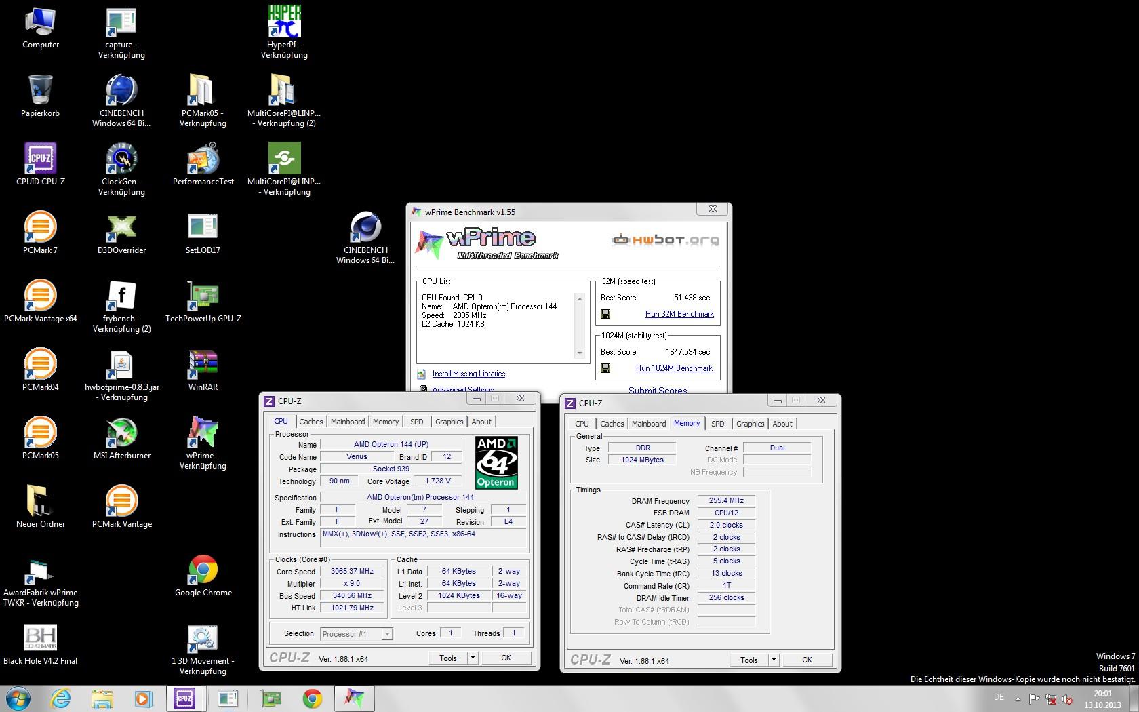Open Internet Explorer from taskbar
Image resolution: width=1139 pixels, height=712 pixels.
pyautogui.click(x=61, y=698)
